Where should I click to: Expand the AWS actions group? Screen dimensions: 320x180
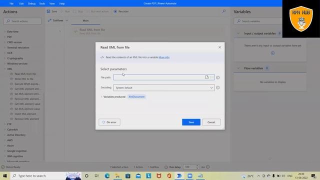(5, 140)
